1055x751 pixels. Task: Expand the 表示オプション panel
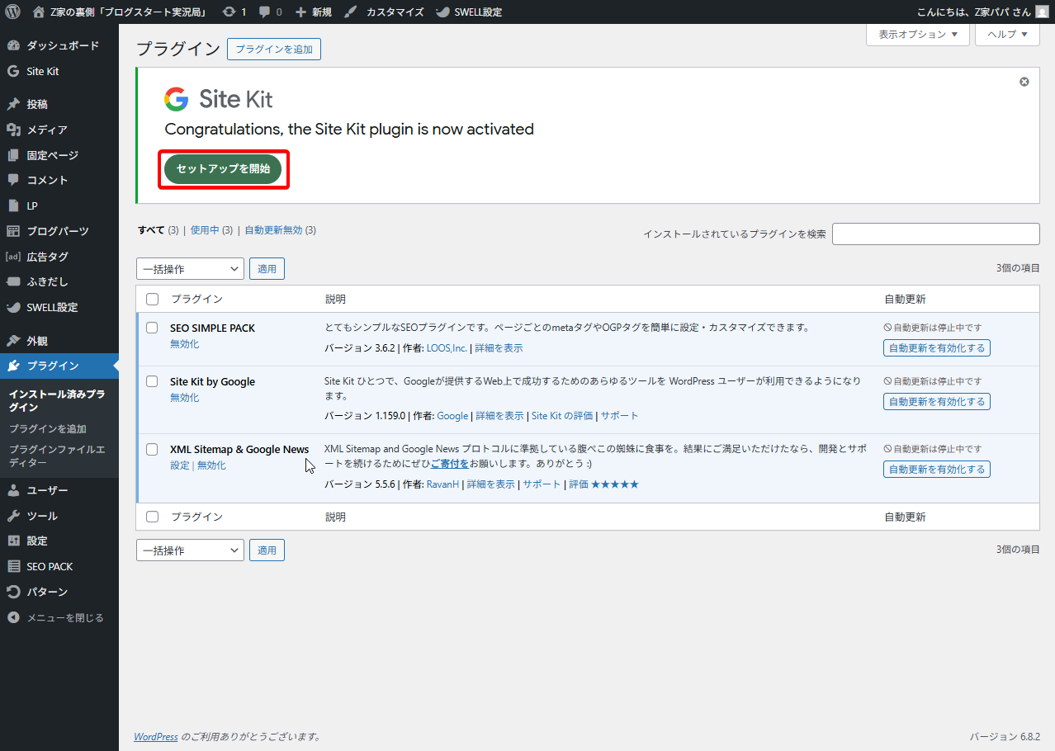pyautogui.click(x=918, y=35)
